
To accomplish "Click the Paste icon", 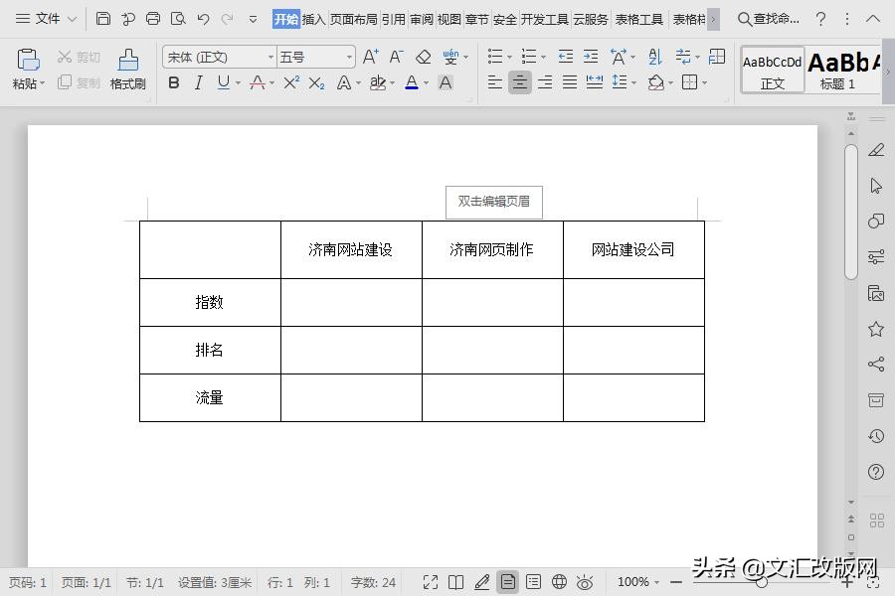I will point(27,62).
